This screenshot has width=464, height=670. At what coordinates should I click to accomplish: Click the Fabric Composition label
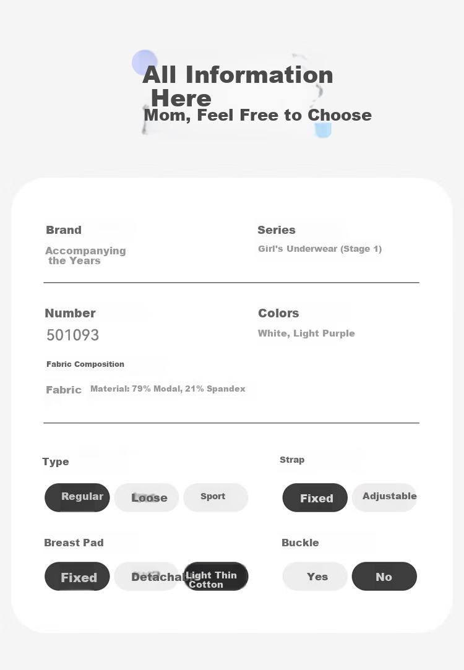click(85, 364)
